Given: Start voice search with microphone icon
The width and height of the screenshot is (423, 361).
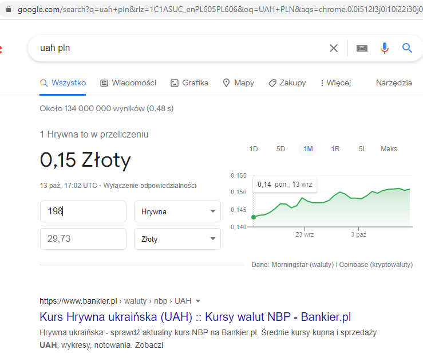Looking at the screenshot, I should pos(385,48).
